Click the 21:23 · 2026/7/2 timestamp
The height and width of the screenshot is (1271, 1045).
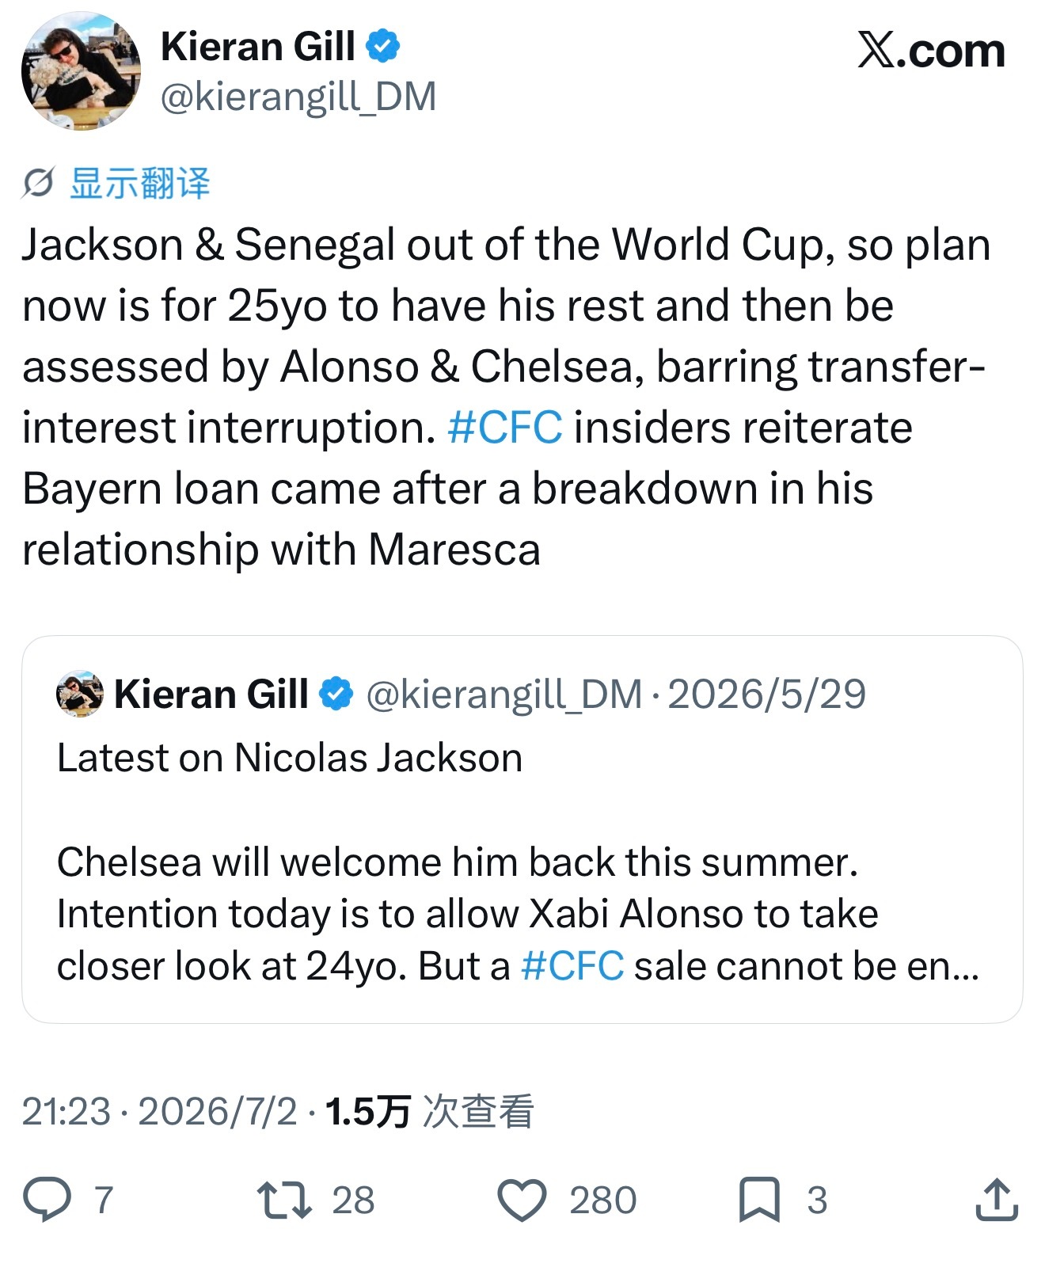[159, 1111]
